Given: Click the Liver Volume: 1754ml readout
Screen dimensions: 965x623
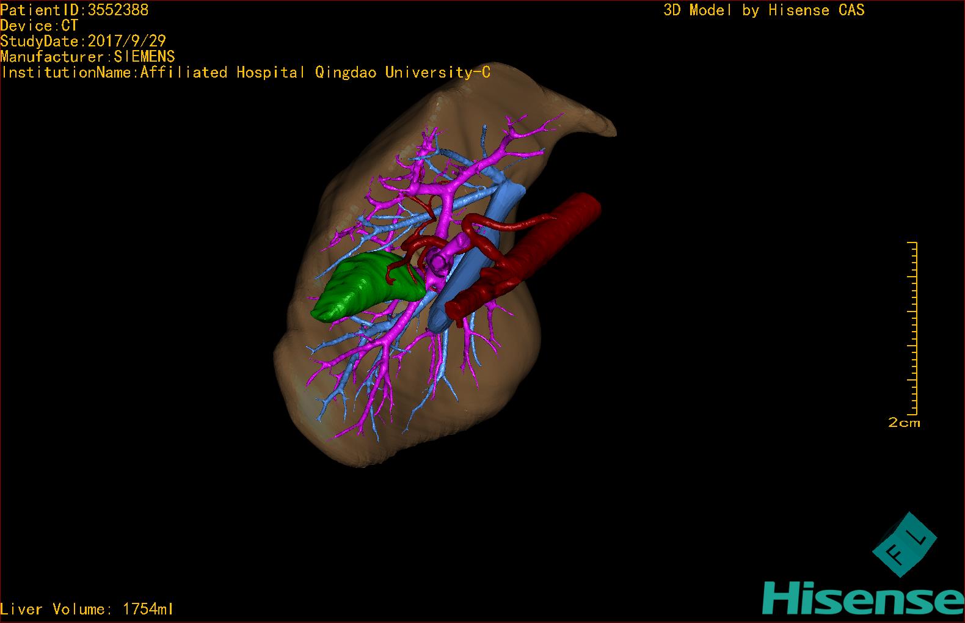Looking at the screenshot, I should click(87, 609).
